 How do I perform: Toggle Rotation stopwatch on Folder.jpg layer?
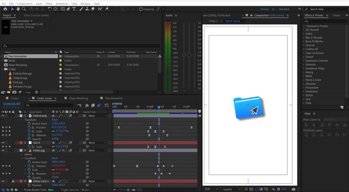(x=29, y=174)
